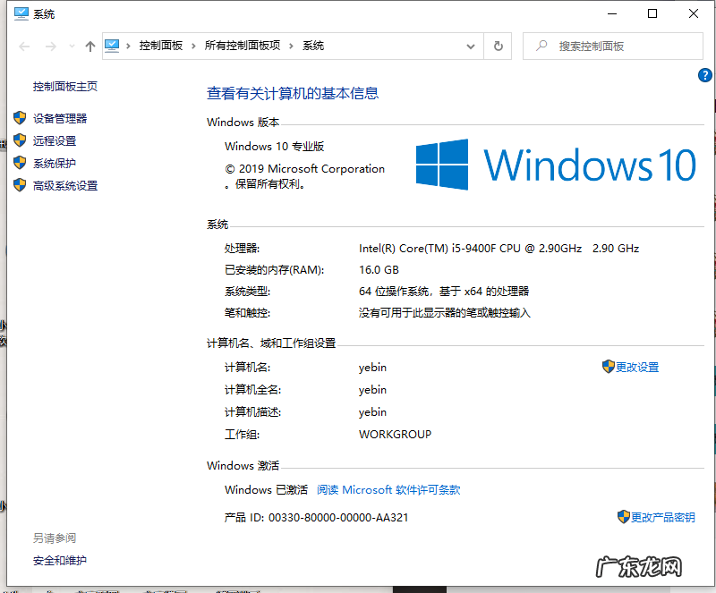Screen dimensions: 716x593
Task: Open 设备管理器 via its shield icon
Action: coord(20,117)
